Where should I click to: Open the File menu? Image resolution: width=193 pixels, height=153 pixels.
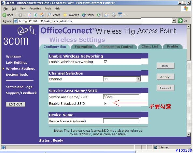coord(6,8)
